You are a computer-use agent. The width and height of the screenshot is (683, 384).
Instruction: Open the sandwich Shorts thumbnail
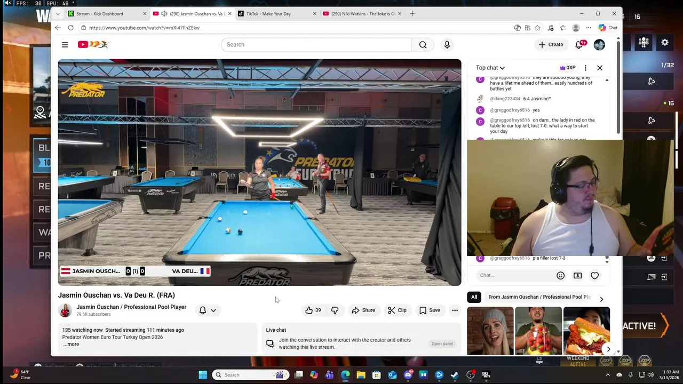pyautogui.click(x=586, y=331)
